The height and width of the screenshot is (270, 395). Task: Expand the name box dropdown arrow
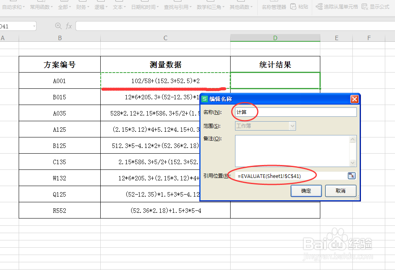[34, 26]
